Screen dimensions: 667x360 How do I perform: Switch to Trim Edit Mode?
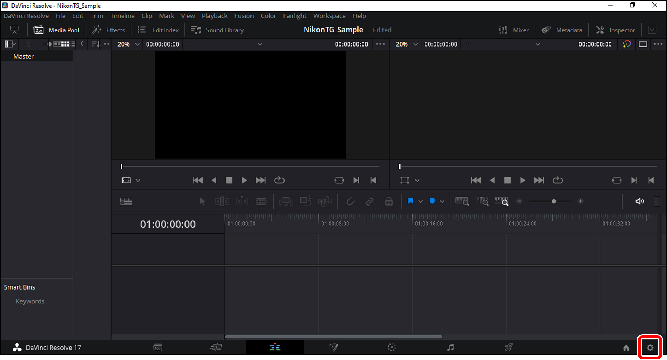click(222, 201)
